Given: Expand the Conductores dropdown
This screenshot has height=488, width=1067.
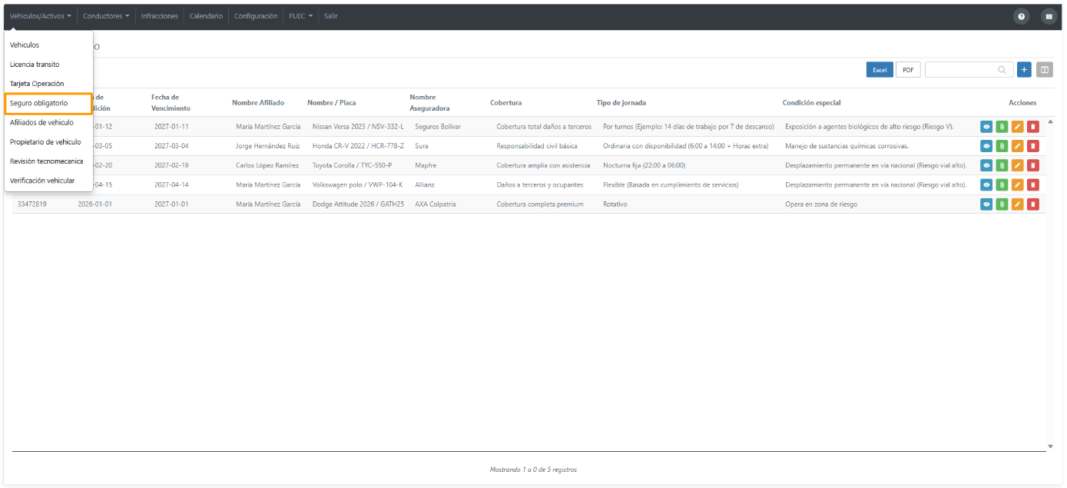Looking at the screenshot, I should pos(106,16).
